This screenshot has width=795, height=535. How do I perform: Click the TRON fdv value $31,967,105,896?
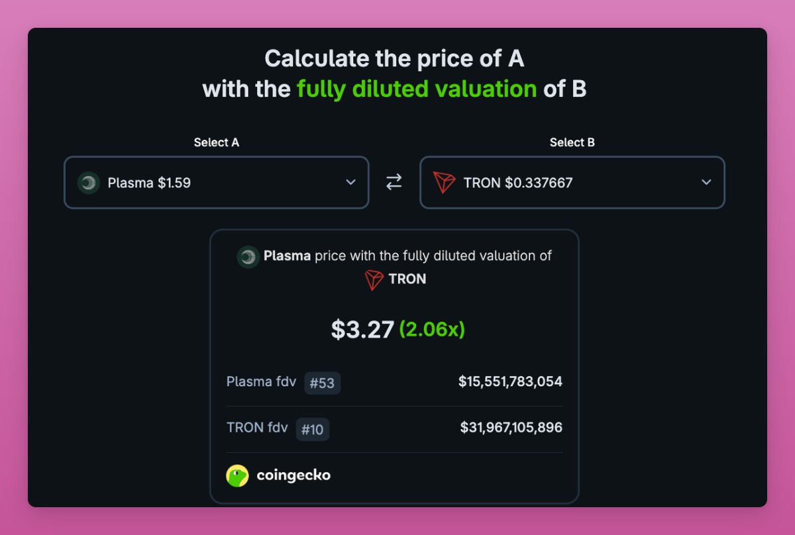[x=511, y=428]
